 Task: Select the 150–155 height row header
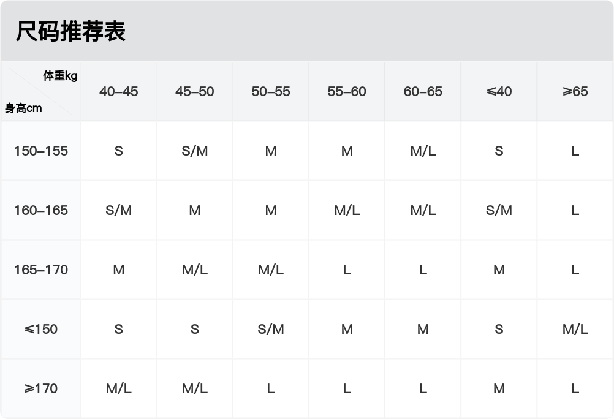(40, 151)
